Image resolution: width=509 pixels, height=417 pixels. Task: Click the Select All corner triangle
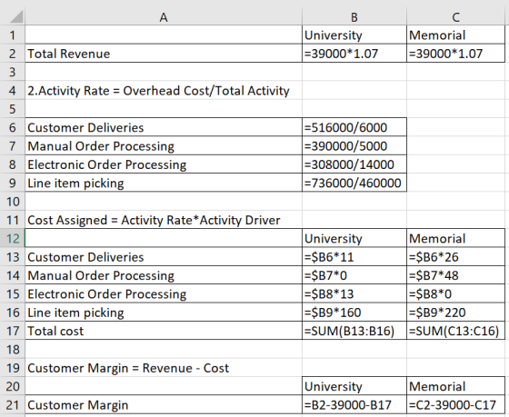[16, 17]
